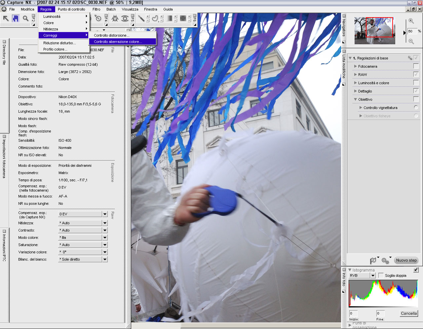Click Riduzione disturbo in Regola menu
Screen dimensions: 423x329
coord(64,43)
